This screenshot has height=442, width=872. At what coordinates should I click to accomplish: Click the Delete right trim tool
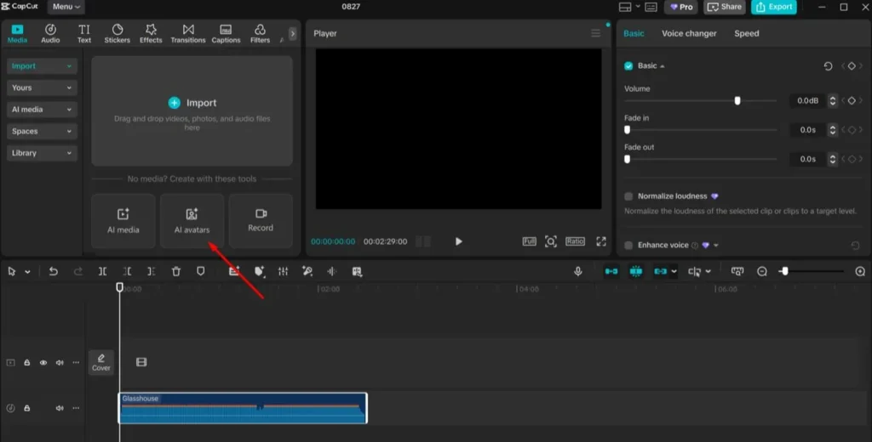coord(152,271)
